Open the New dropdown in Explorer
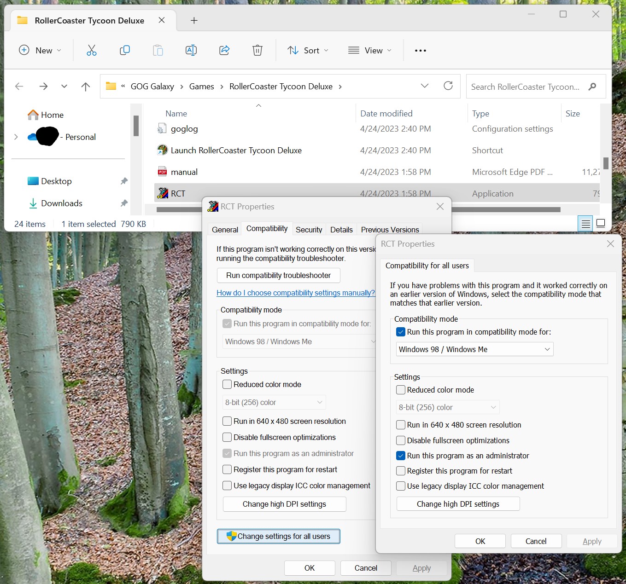The height and width of the screenshot is (584, 626). click(40, 50)
